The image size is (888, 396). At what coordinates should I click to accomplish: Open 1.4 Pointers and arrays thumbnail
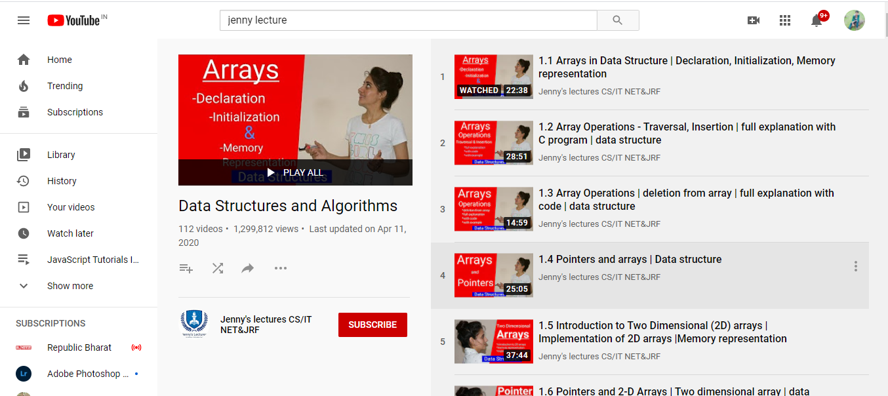tap(494, 275)
